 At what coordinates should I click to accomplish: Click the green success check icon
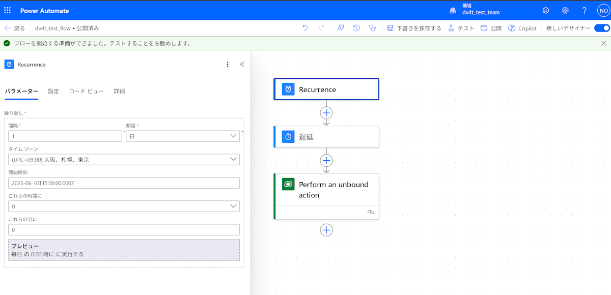click(7, 43)
